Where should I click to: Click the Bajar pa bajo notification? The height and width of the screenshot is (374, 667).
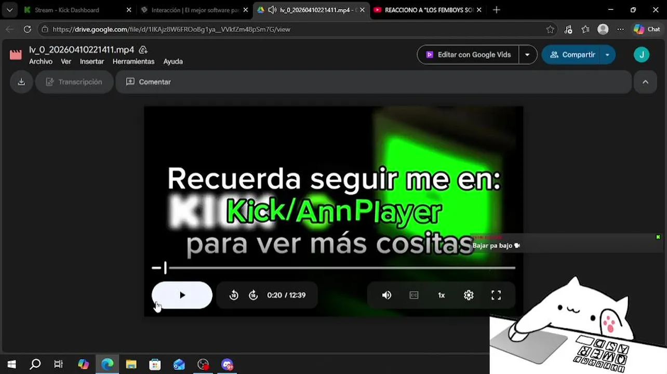click(496, 246)
